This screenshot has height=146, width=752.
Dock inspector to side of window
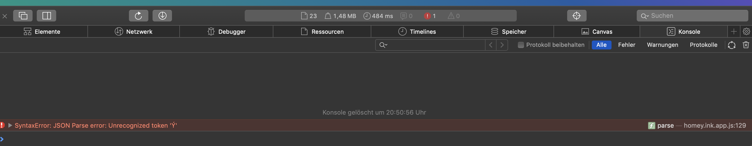pyautogui.click(x=46, y=16)
